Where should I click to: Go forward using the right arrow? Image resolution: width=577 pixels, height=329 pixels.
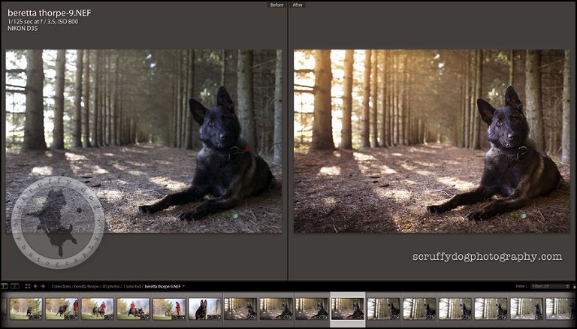tap(43, 286)
